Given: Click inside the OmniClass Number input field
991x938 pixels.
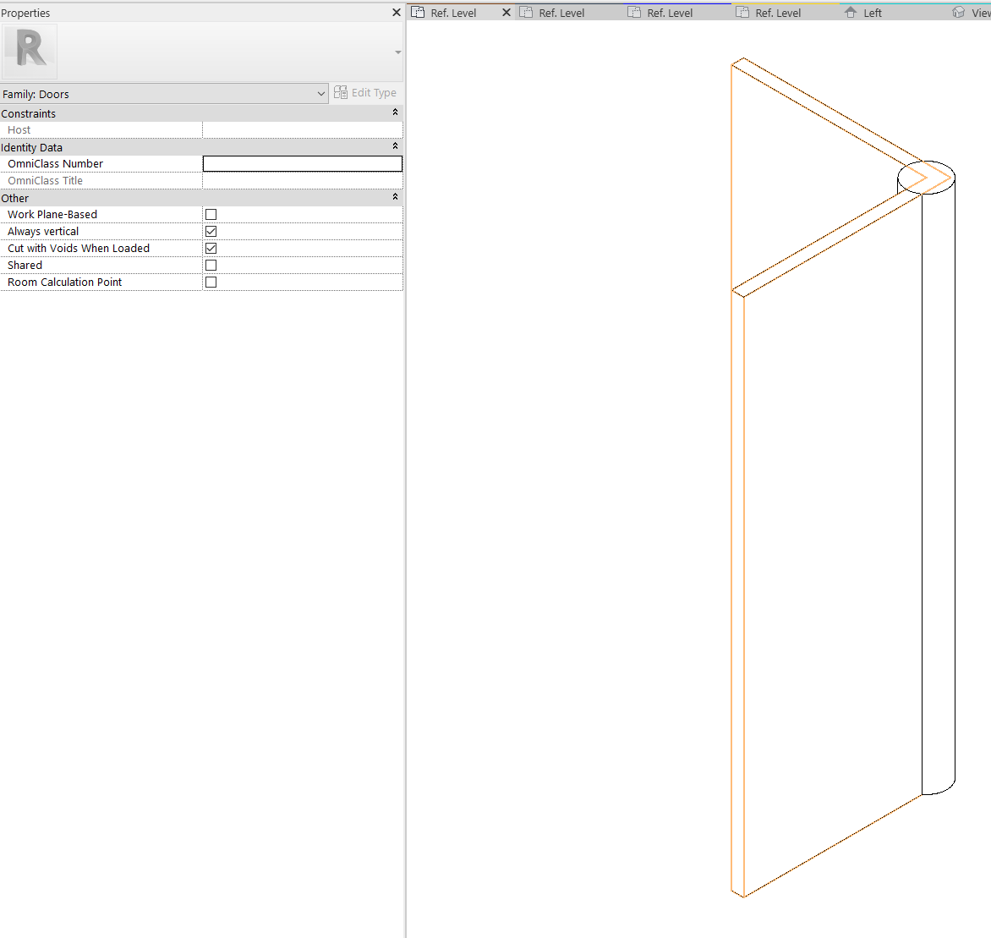Looking at the screenshot, I should 302,163.
